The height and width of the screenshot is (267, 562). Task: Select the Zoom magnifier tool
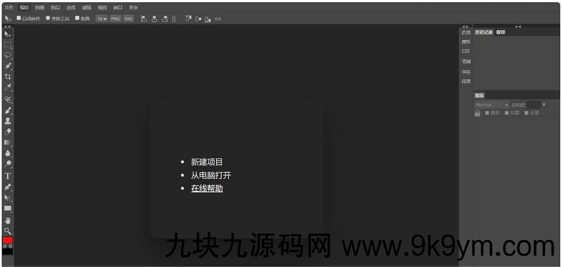[8, 231]
